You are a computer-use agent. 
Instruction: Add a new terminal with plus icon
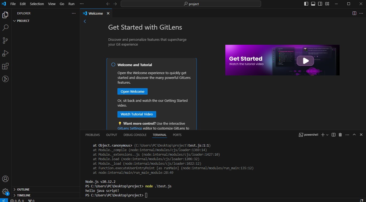tap(322, 135)
